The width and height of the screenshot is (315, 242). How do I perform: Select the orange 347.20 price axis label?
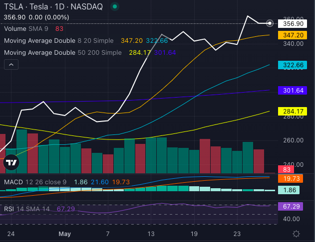click(293, 35)
